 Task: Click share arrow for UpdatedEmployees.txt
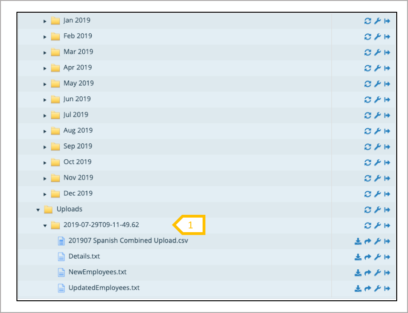tap(368, 289)
